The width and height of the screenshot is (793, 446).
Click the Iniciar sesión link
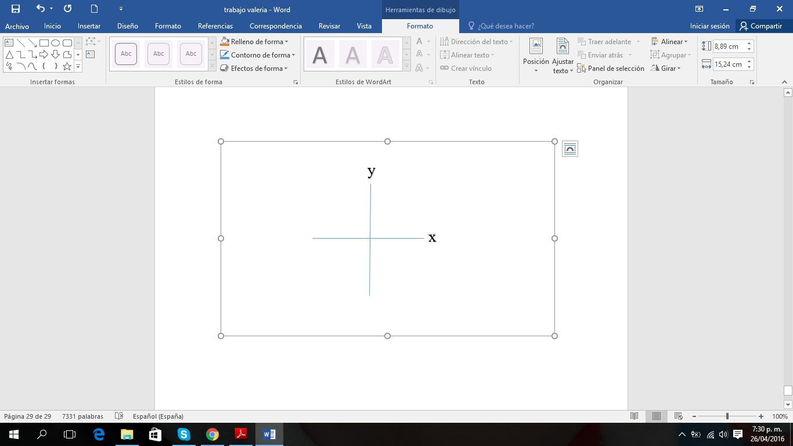tap(709, 26)
